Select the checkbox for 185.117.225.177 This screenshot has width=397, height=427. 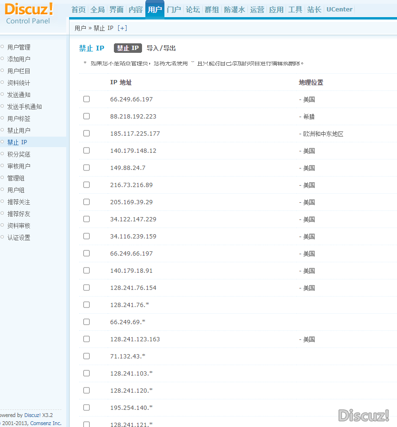(x=86, y=133)
